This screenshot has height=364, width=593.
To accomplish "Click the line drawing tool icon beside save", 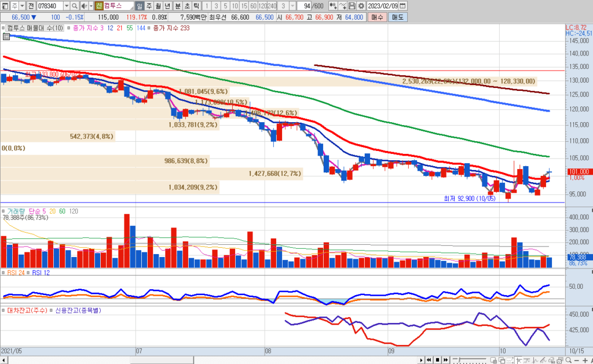I will (x=343, y=6).
